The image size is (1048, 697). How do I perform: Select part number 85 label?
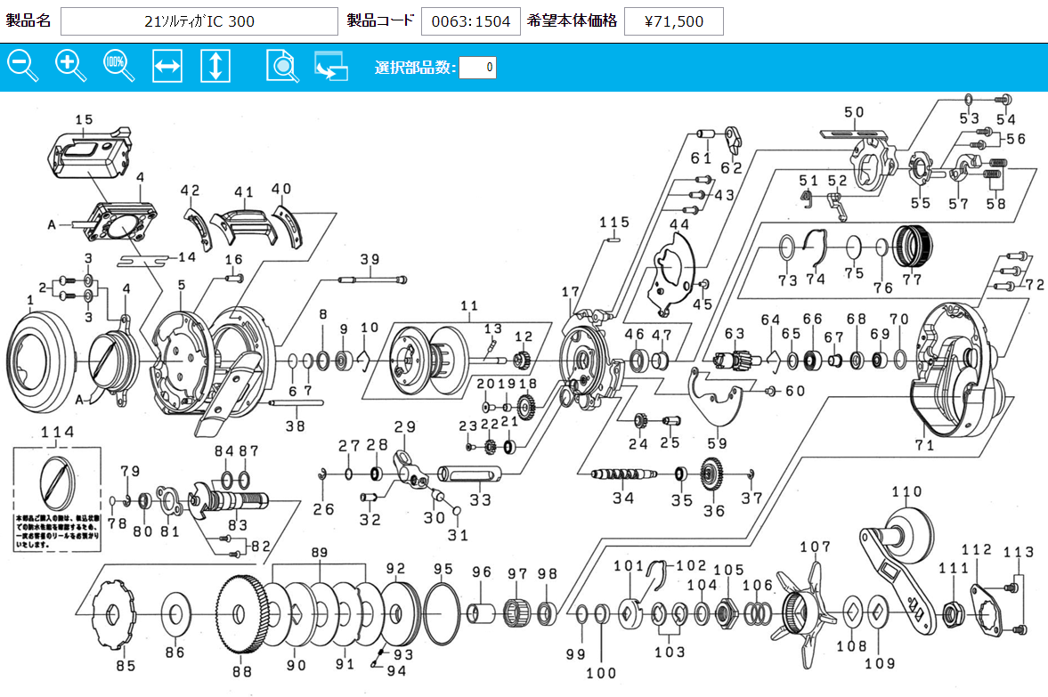point(126,666)
